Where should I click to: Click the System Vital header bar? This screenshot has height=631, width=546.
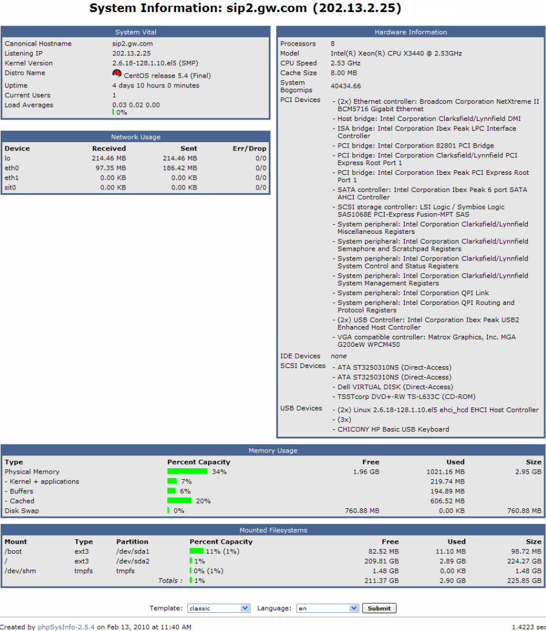click(135, 32)
